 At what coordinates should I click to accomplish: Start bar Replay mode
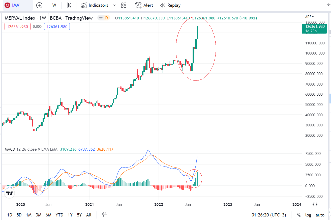(x=170, y=5)
